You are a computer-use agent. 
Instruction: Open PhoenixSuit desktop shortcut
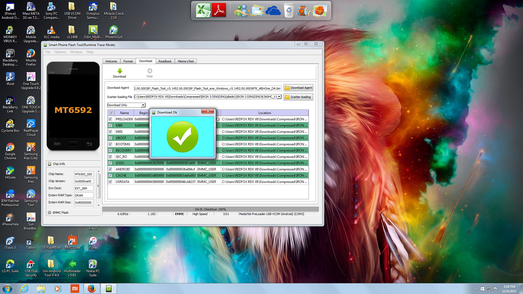114,32
